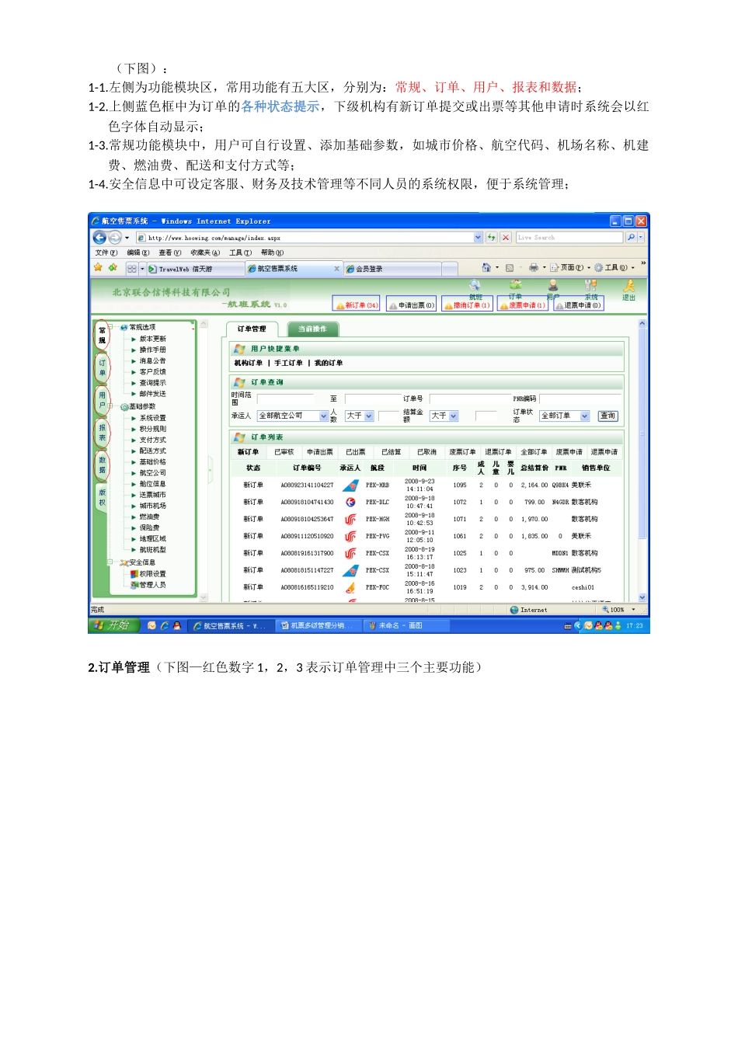Image resolution: width=738 pixels, height=1044 pixels.
Task: Click the Live Search magnifier icon
Action: [631, 238]
